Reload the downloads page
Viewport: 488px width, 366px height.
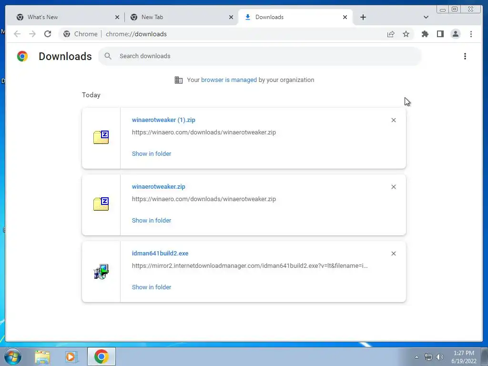point(48,34)
